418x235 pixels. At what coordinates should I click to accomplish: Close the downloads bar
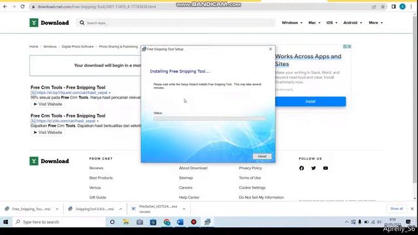pos(412,209)
